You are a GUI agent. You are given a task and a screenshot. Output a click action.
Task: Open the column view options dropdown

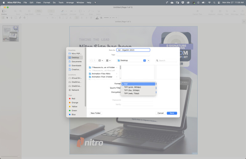101,61
